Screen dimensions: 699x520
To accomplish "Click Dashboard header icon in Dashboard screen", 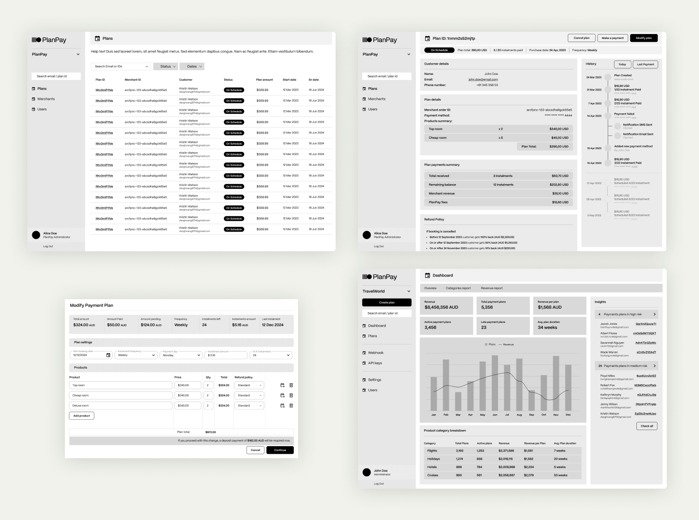I will click(x=427, y=275).
